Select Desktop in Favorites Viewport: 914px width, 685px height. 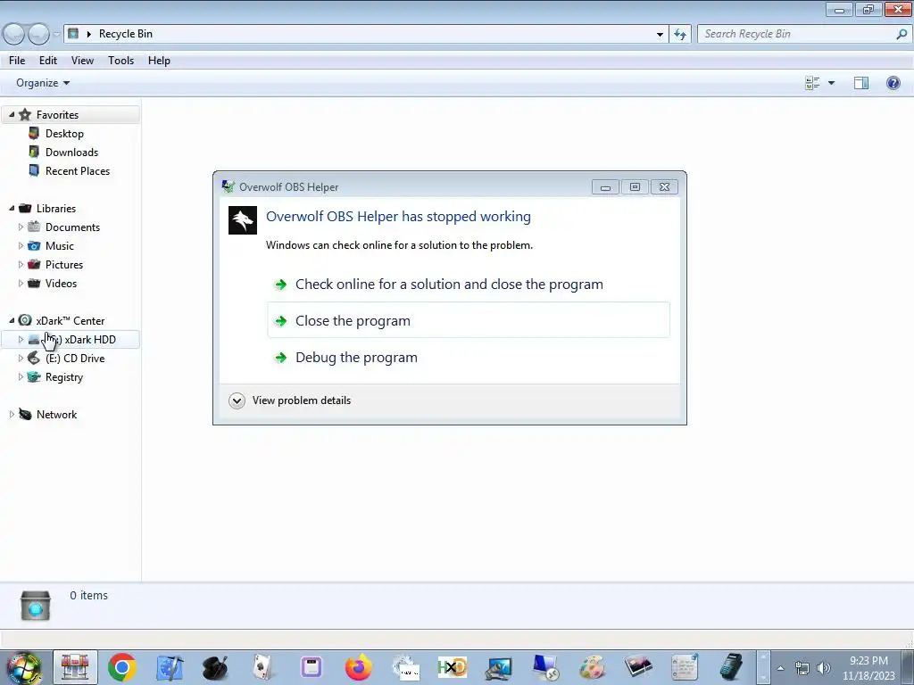(x=64, y=134)
